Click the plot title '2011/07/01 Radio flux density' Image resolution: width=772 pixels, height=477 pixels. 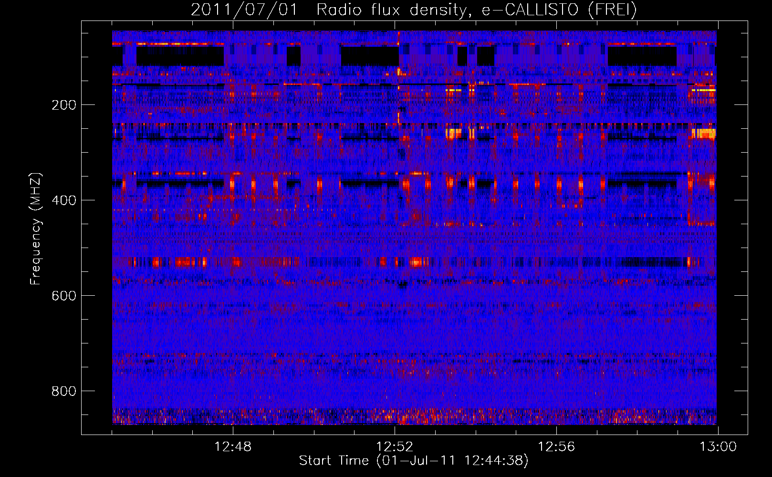414,10
